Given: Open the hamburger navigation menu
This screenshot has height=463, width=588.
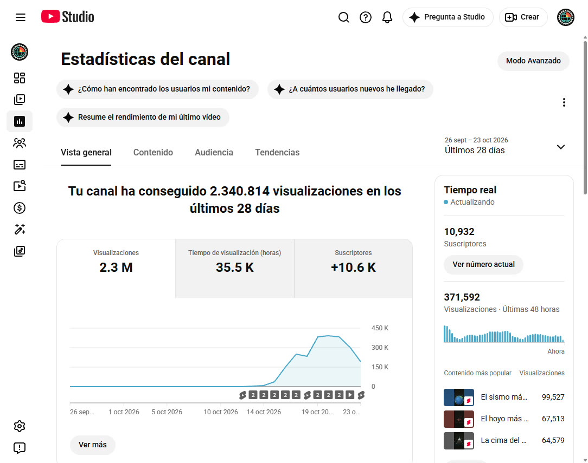Looking at the screenshot, I should point(21,17).
